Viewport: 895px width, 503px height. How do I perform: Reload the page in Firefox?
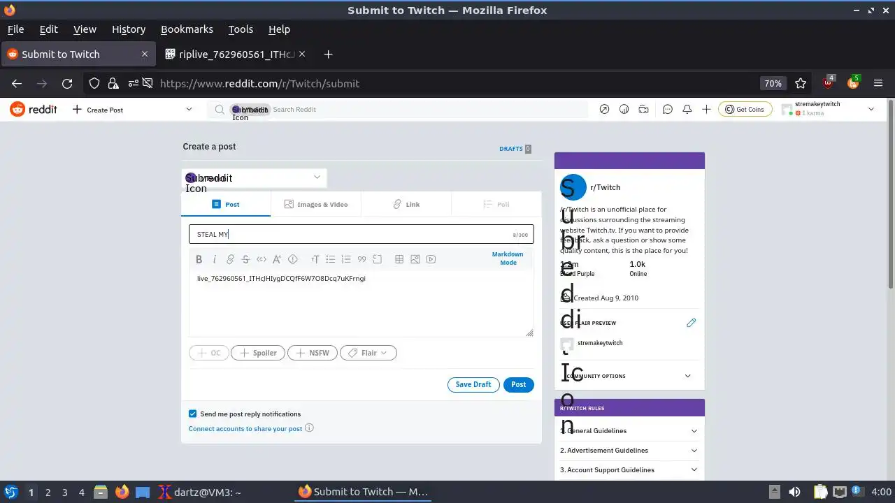pyautogui.click(x=67, y=83)
